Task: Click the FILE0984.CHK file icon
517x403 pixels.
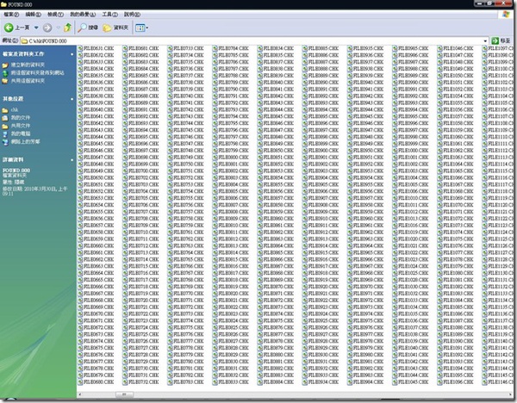Action: tap(350, 382)
